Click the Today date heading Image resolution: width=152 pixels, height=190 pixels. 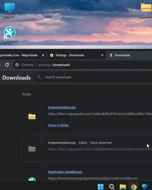coord(26,94)
